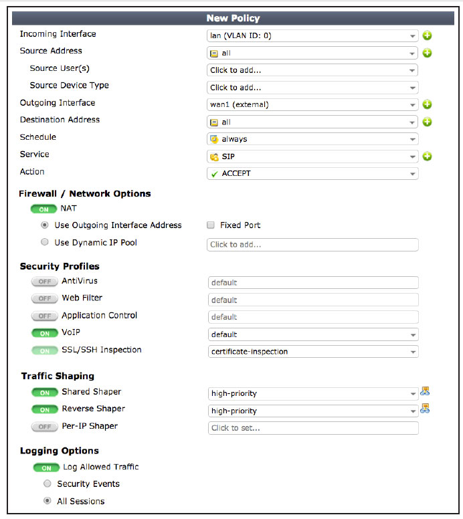Open Action dropdown showing ACCEPT

[312, 173]
